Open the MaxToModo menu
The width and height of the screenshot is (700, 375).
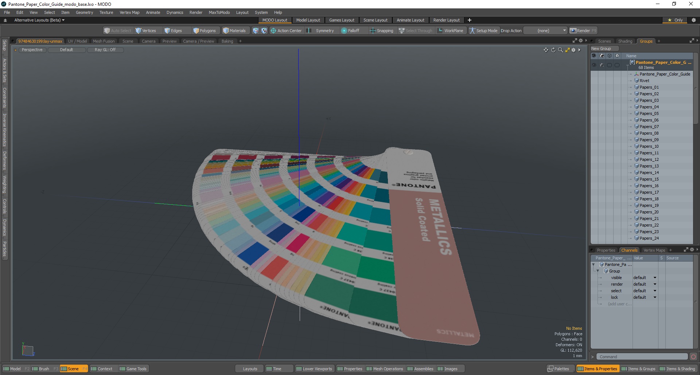click(x=219, y=12)
